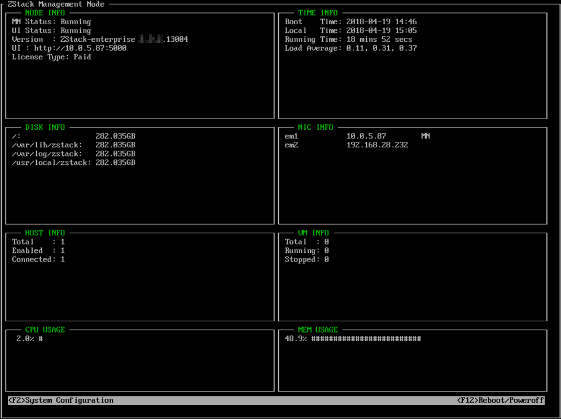
Task: Click the MEM USAGE hash progress bar
Action: 366,339
